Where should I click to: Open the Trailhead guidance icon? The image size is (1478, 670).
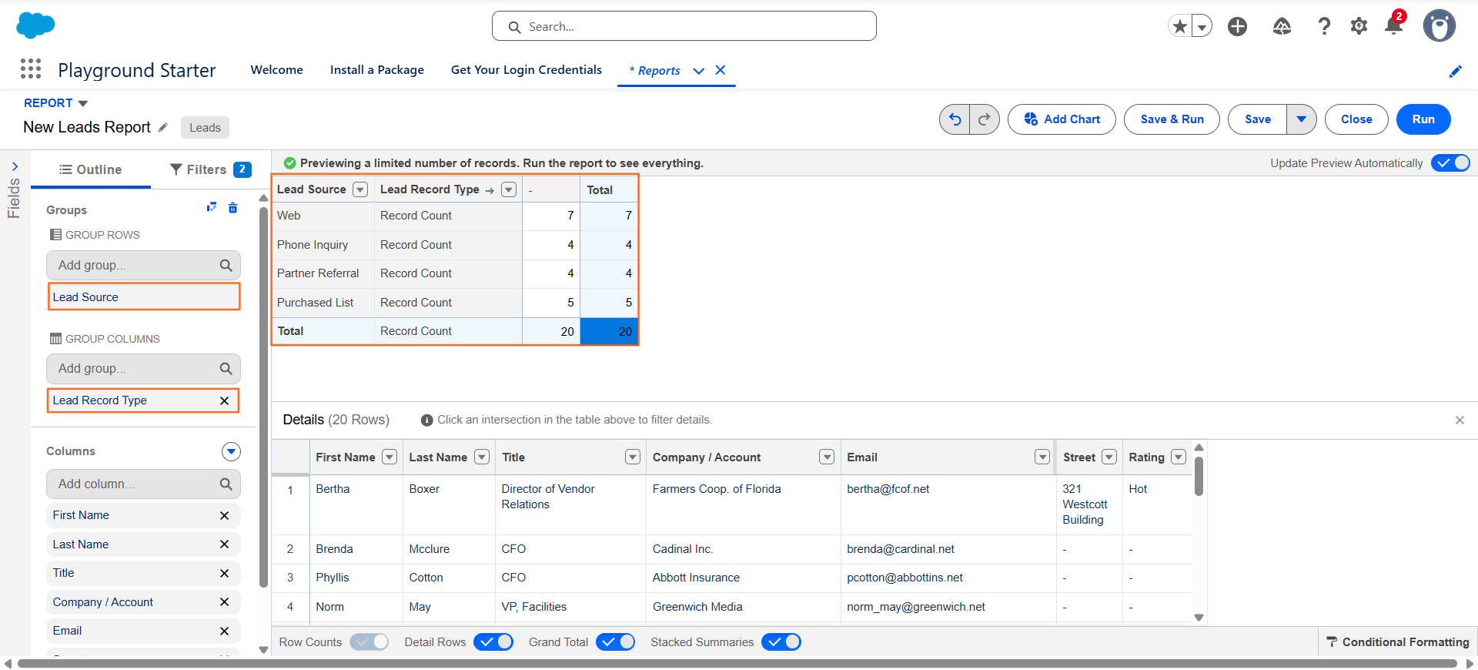[1282, 26]
